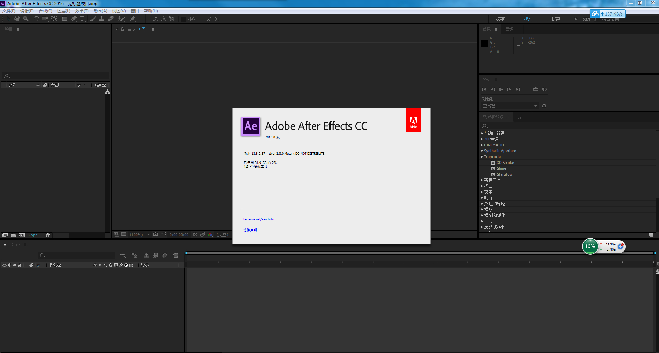Choose the Clone Stamp tool

pos(102,19)
